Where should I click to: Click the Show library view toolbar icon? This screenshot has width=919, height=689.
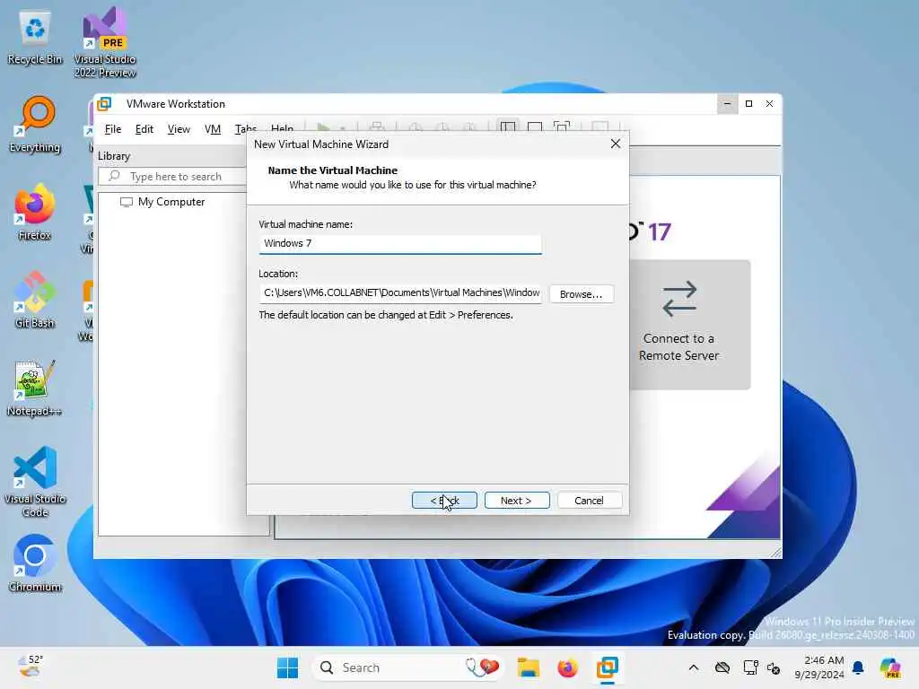[x=508, y=126]
